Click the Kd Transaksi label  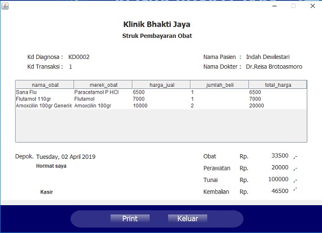[45, 67]
